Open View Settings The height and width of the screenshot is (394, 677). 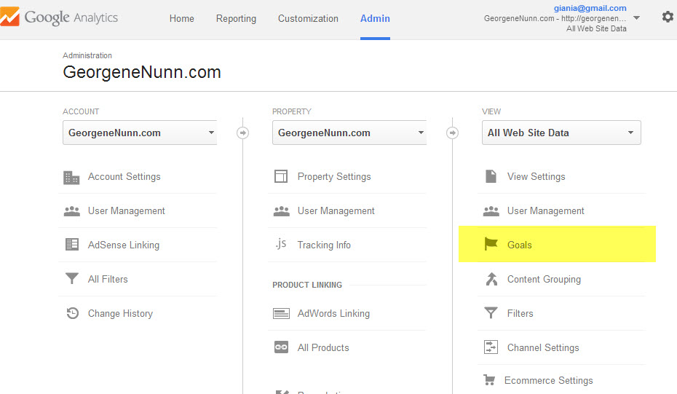[537, 177]
